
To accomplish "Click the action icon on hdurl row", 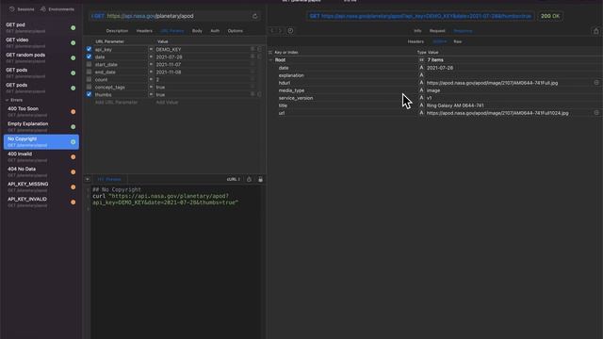I will click(x=596, y=83).
